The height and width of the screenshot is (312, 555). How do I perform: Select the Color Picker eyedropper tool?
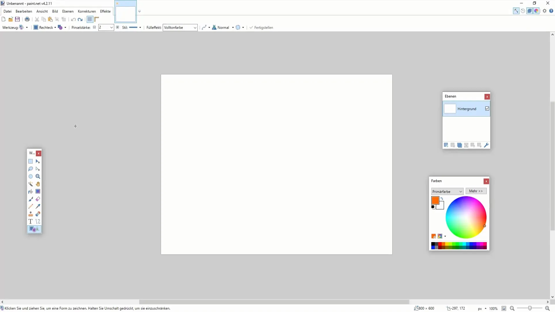[38, 207]
